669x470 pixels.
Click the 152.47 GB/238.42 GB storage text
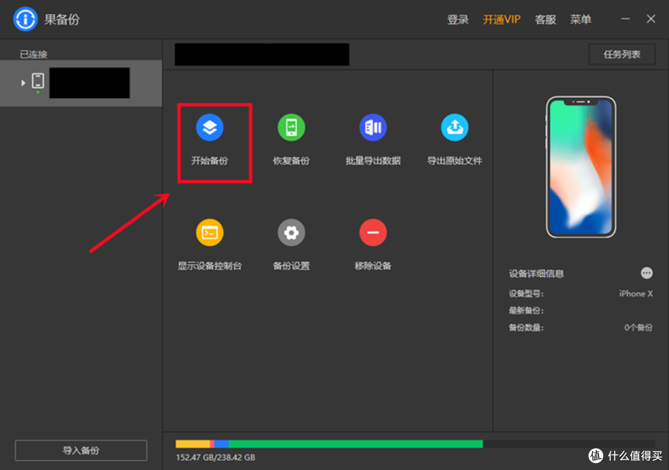[216, 457]
